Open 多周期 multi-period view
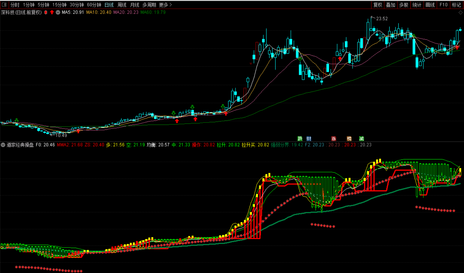 pyautogui.click(x=149, y=5)
